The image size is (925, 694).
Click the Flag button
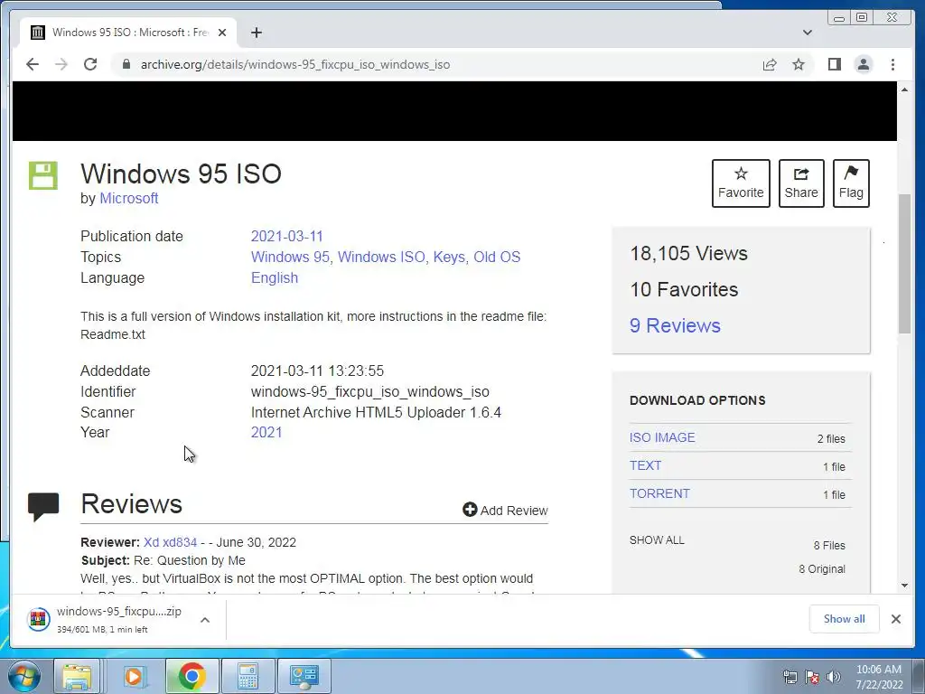[x=851, y=183]
